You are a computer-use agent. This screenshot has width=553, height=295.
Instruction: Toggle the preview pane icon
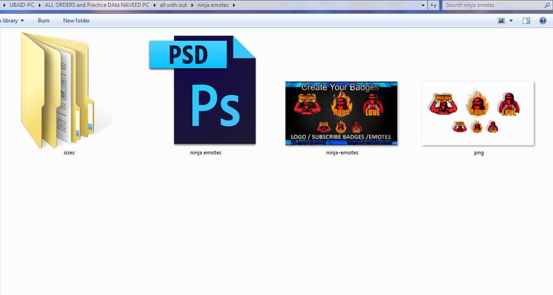[527, 21]
